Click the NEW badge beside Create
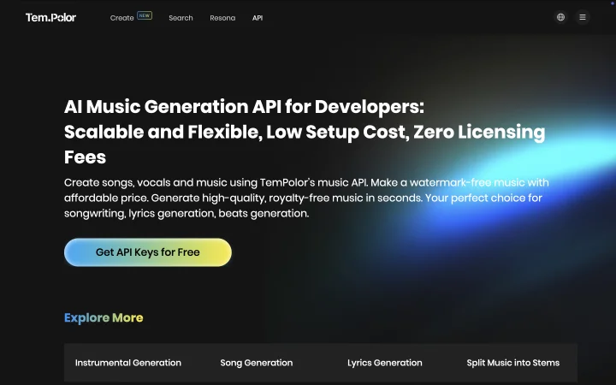The width and height of the screenshot is (616, 385). 145,15
